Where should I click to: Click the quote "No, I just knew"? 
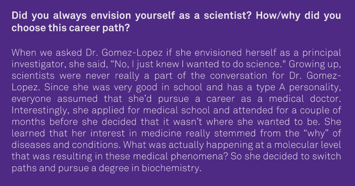tap(147, 64)
